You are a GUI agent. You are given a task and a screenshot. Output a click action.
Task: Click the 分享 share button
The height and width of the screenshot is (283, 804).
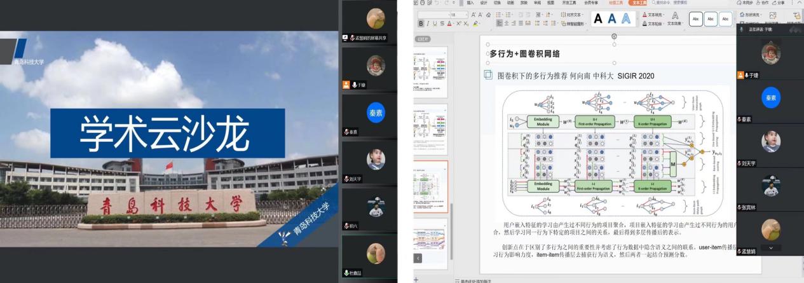coord(780,3)
